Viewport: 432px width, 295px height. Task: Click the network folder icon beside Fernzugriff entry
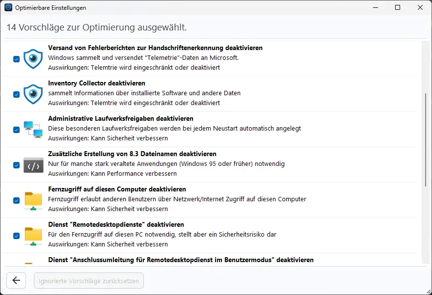pos(33,201)
